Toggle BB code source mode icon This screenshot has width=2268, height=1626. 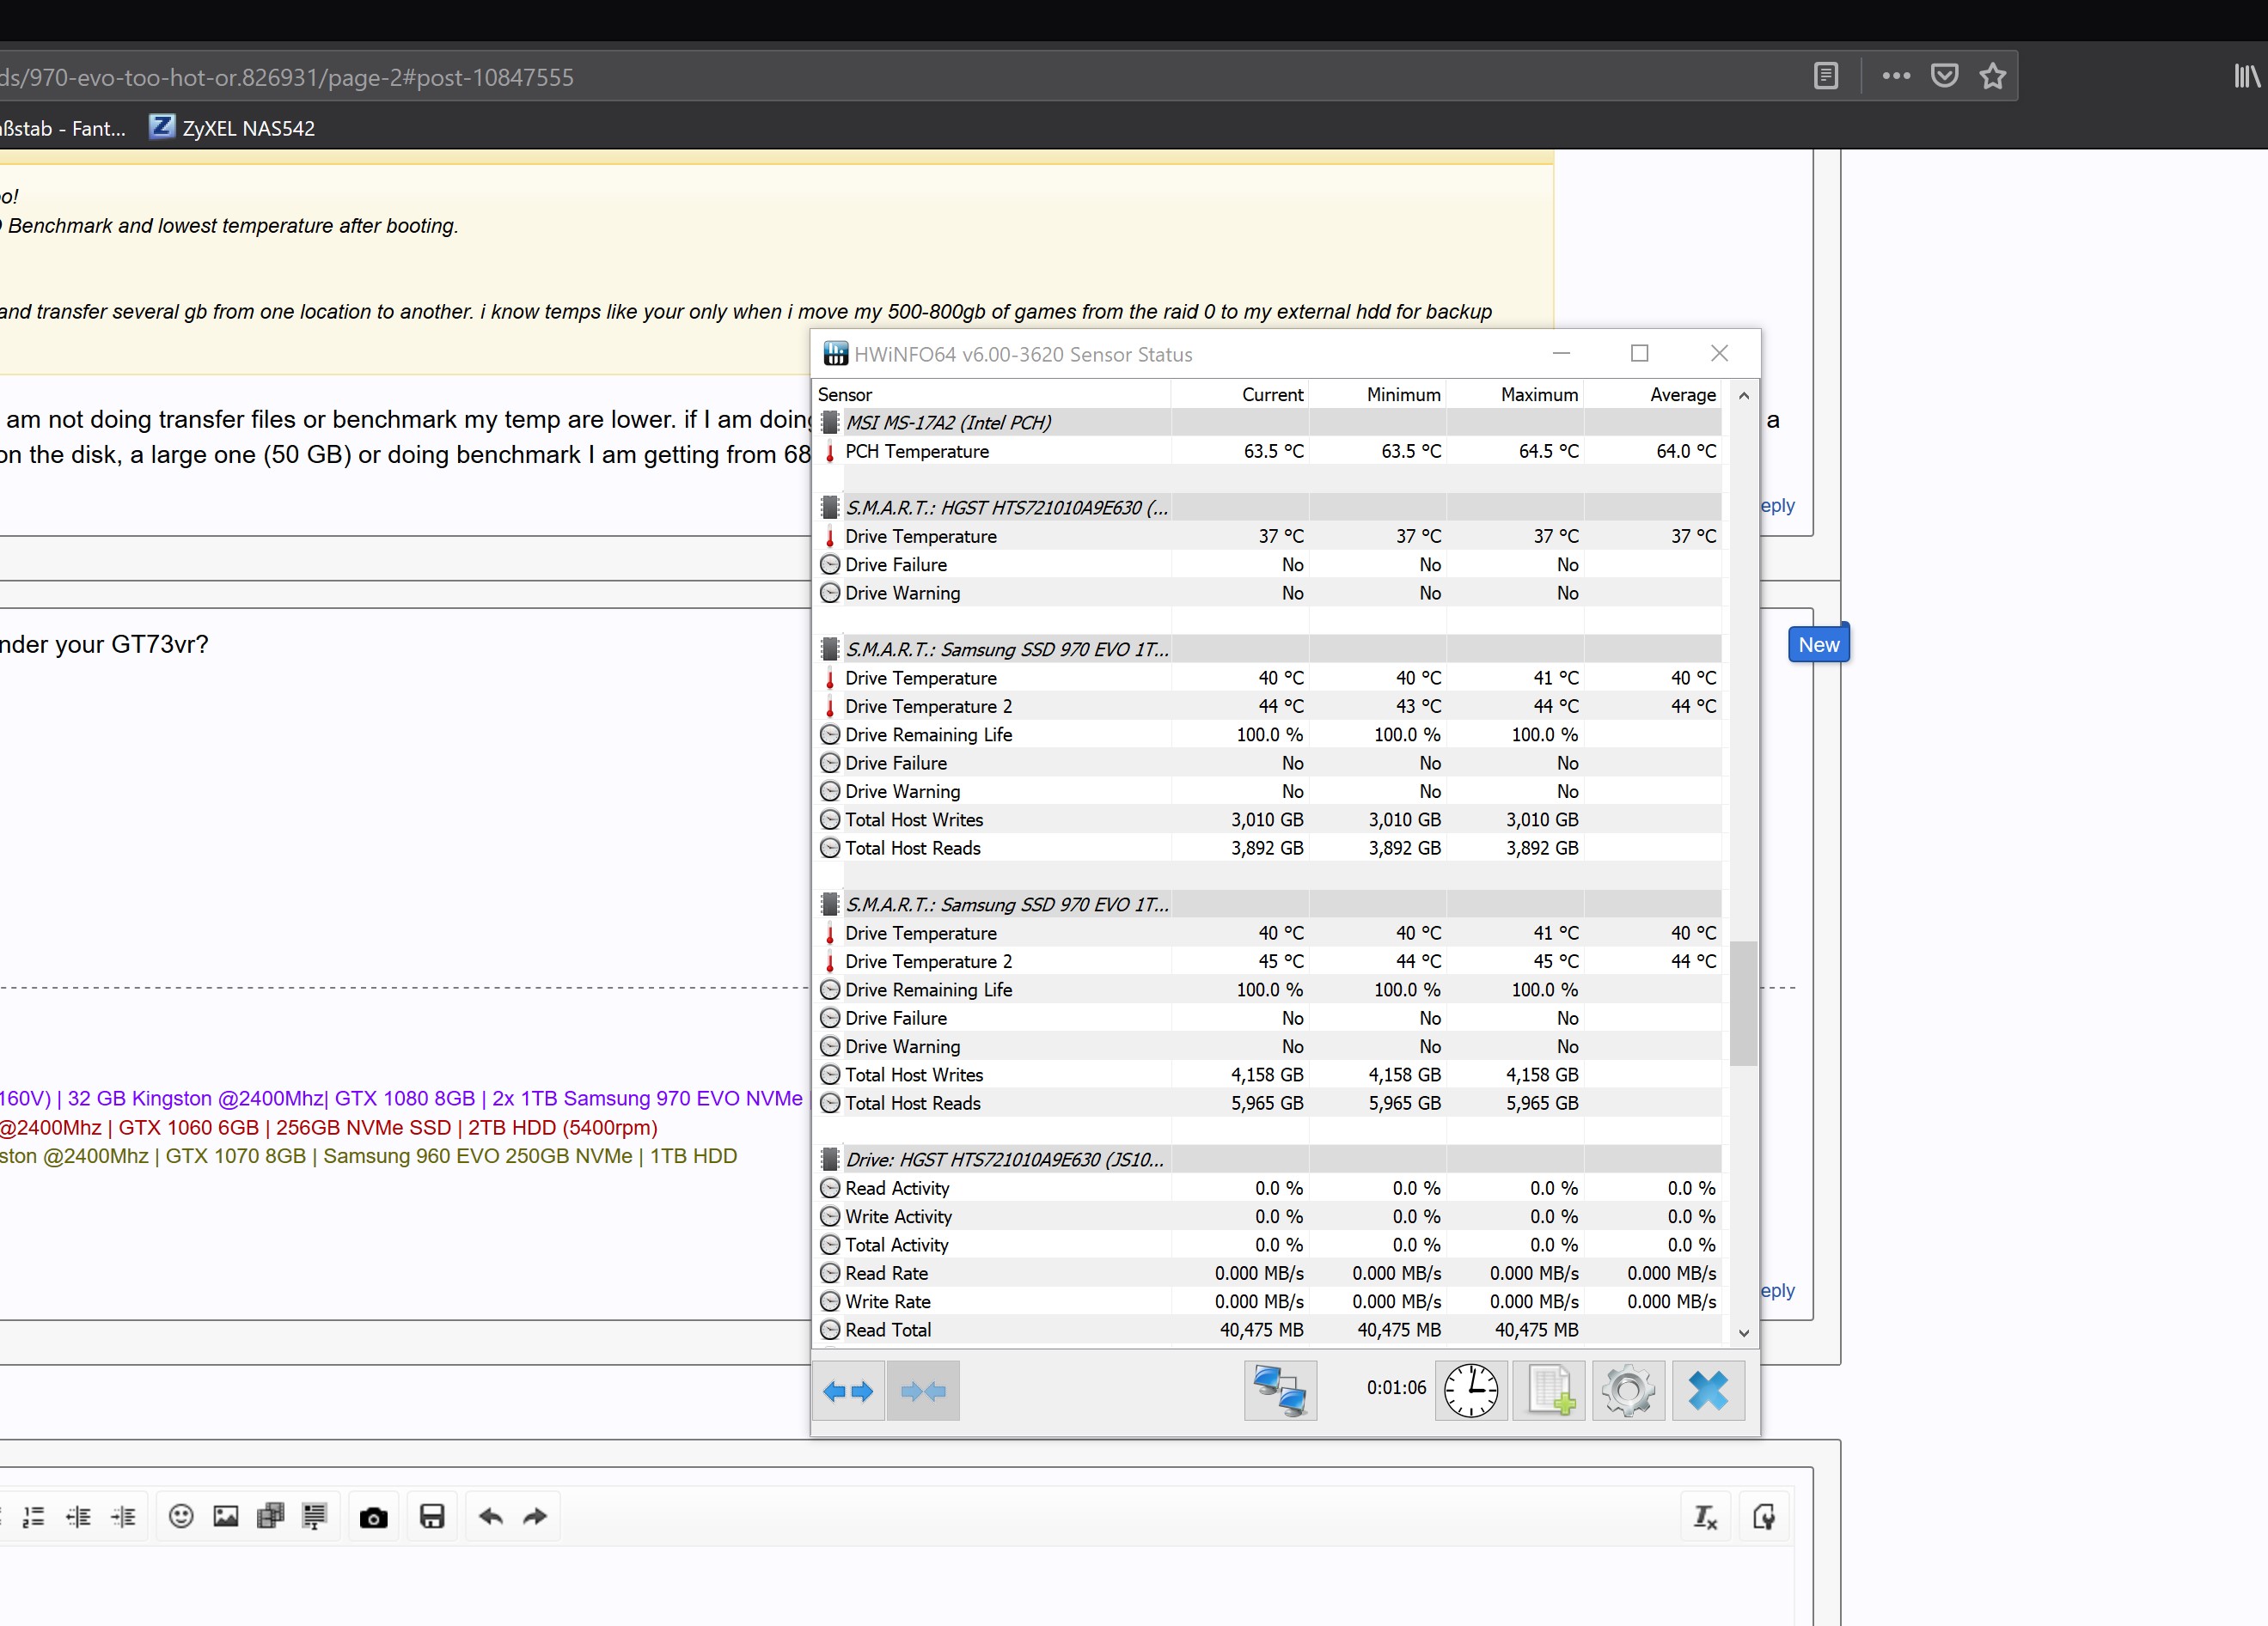1764,1517
